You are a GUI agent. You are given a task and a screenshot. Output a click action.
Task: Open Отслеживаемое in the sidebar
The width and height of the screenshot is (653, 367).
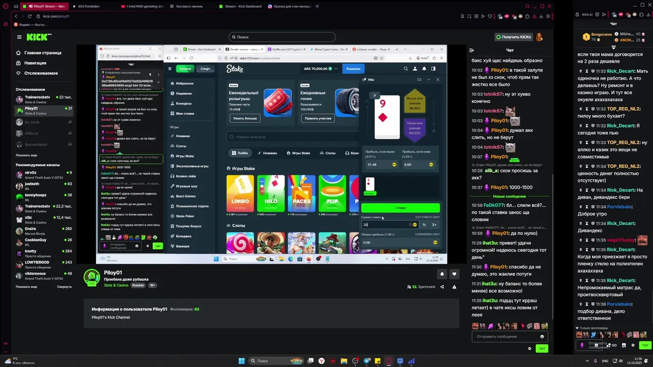point(41,73)
